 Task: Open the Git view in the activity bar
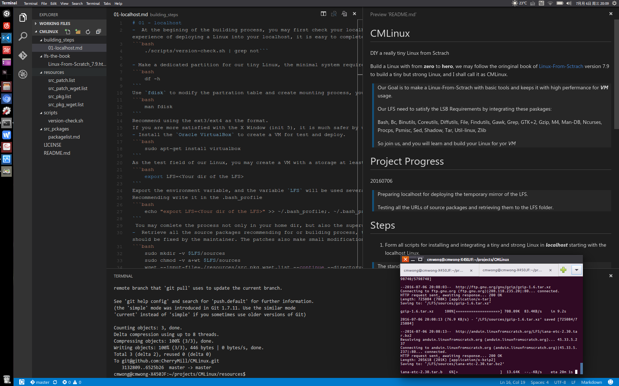point(23,56)
